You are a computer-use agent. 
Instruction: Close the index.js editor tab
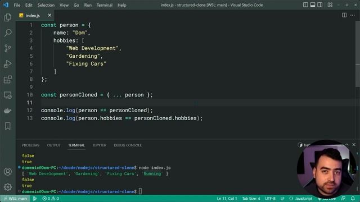click(49, 15)
